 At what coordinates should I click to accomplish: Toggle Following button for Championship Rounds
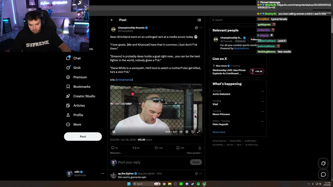256,39
